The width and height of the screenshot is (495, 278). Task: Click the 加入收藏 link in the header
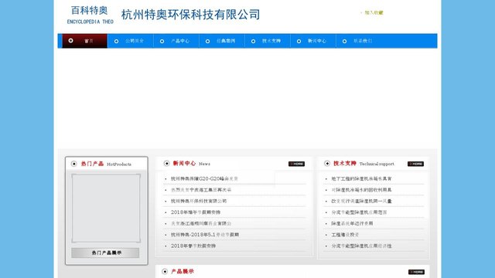point(374,12)
